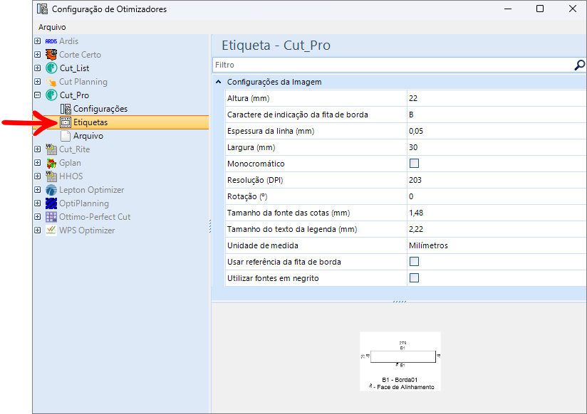The image size is (587, 414).
Task: Click the label preview image
Action: (400, 361)
